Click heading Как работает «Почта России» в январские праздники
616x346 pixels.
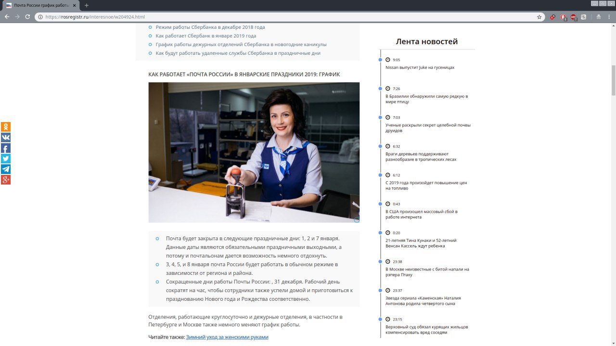coord(244,74)
